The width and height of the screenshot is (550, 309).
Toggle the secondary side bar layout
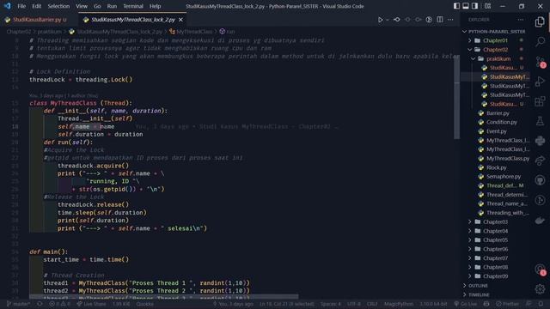pos(474,6)
